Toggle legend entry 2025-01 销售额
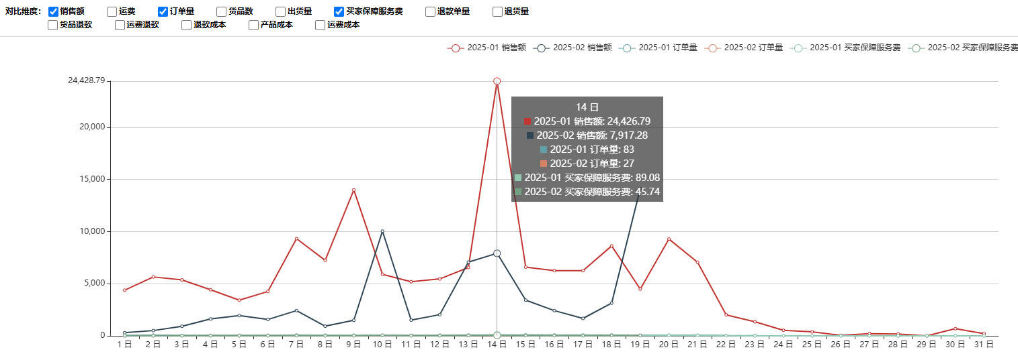Image resolution: width=1018 pixels, height=364 pixels. [486, 48]
